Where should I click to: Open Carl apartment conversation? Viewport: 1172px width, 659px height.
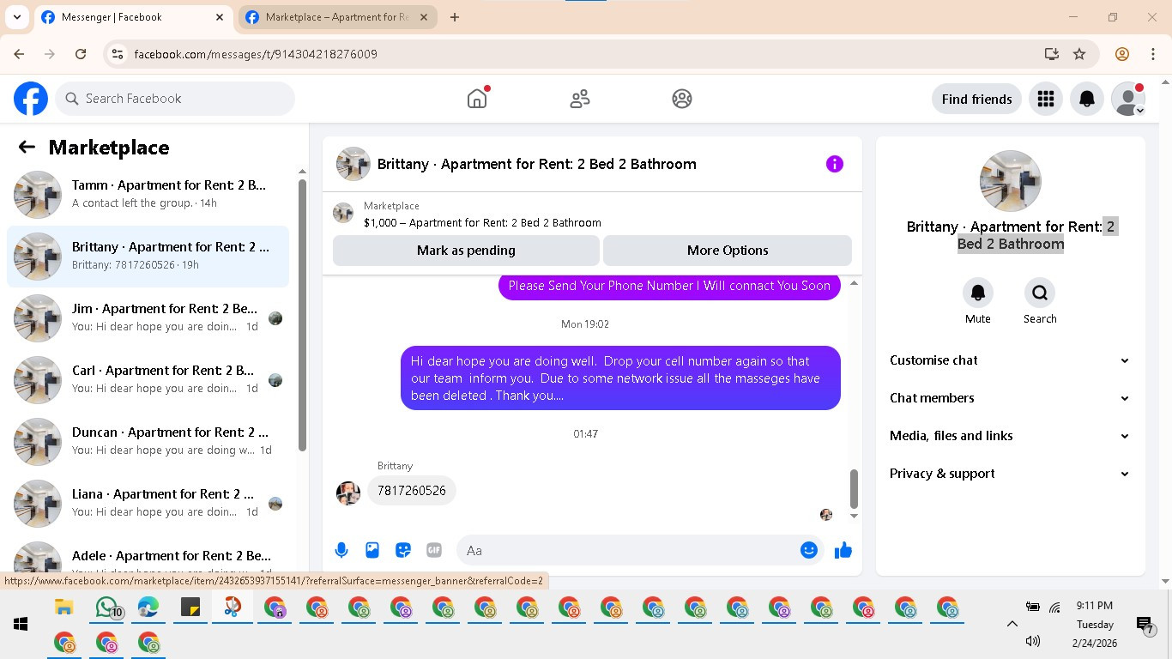(148, 379)
